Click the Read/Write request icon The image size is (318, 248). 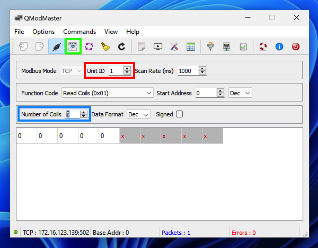point(73,47)
